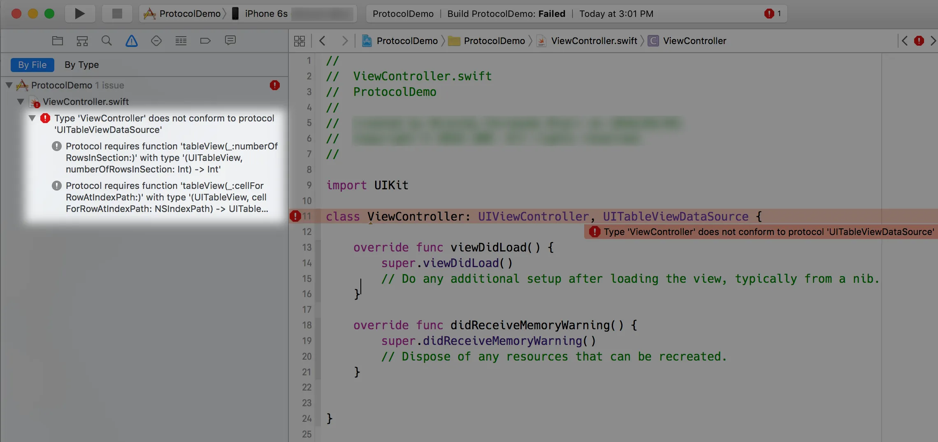Screen dimensions: 938x442
Task: Go back in editor history
Action: point(323,41)
